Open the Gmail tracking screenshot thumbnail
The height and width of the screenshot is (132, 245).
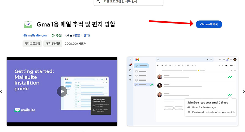(x=183, y=91)
